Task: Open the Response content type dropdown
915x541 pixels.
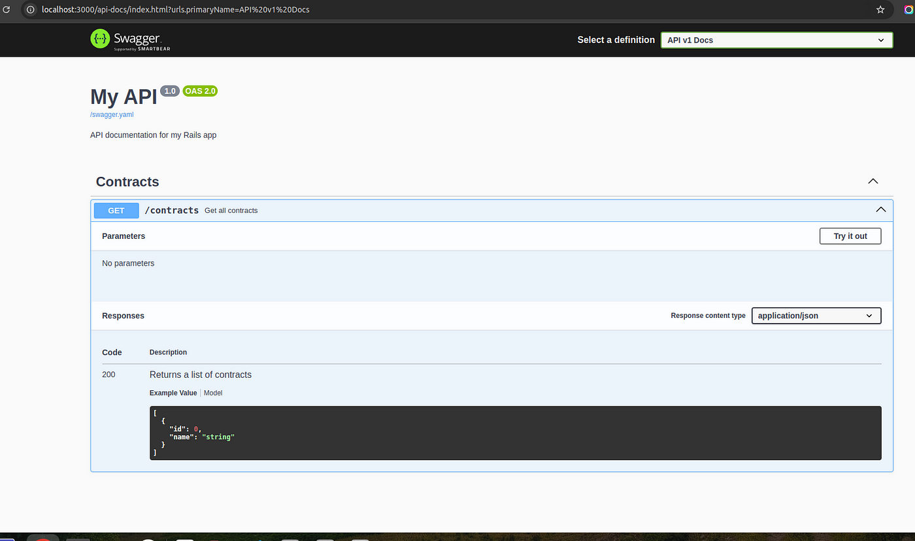Action: tap(816, 316)
